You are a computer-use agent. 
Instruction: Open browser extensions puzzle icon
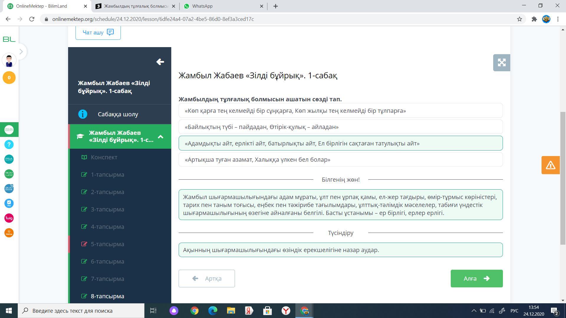[534, 19]
